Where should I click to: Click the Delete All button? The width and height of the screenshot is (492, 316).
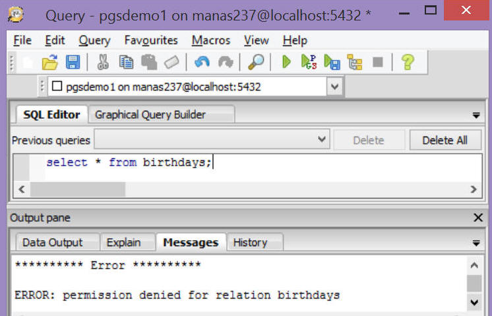click(x=445, y=140)
